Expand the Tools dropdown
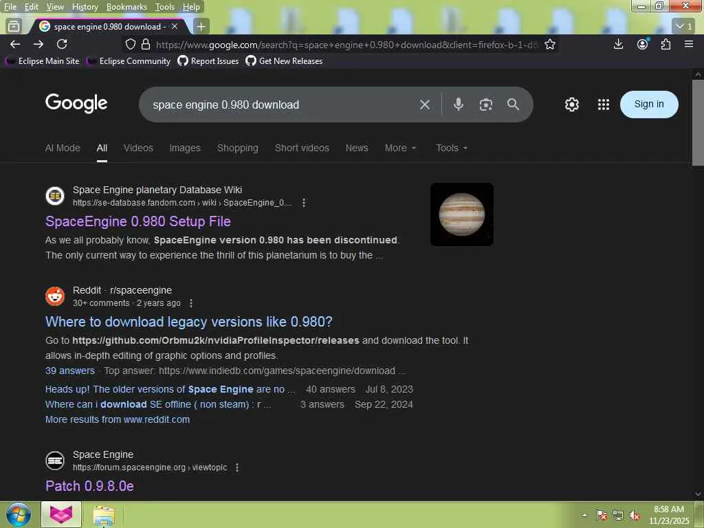Image resolution: width=704 pixels, height=528 pixels. [x=452, y=148]
